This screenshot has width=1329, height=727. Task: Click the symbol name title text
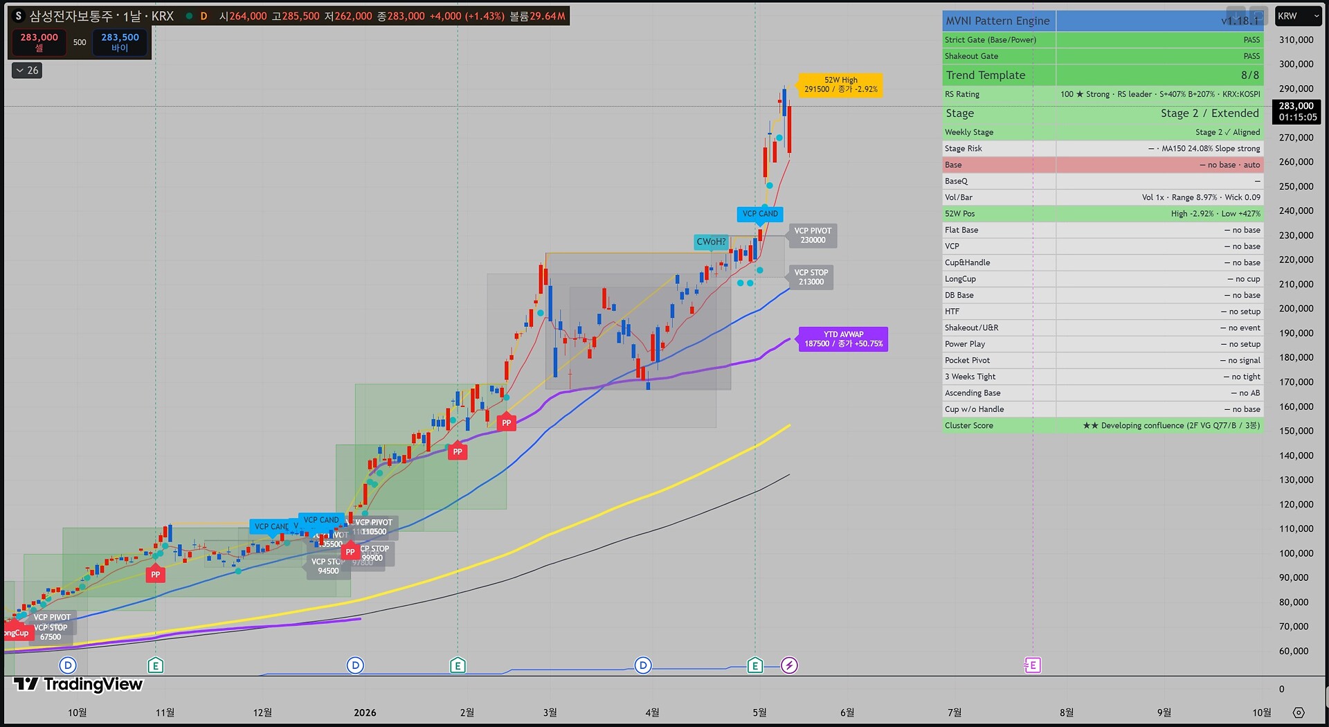pyautogui.click(x=101, y=16)
